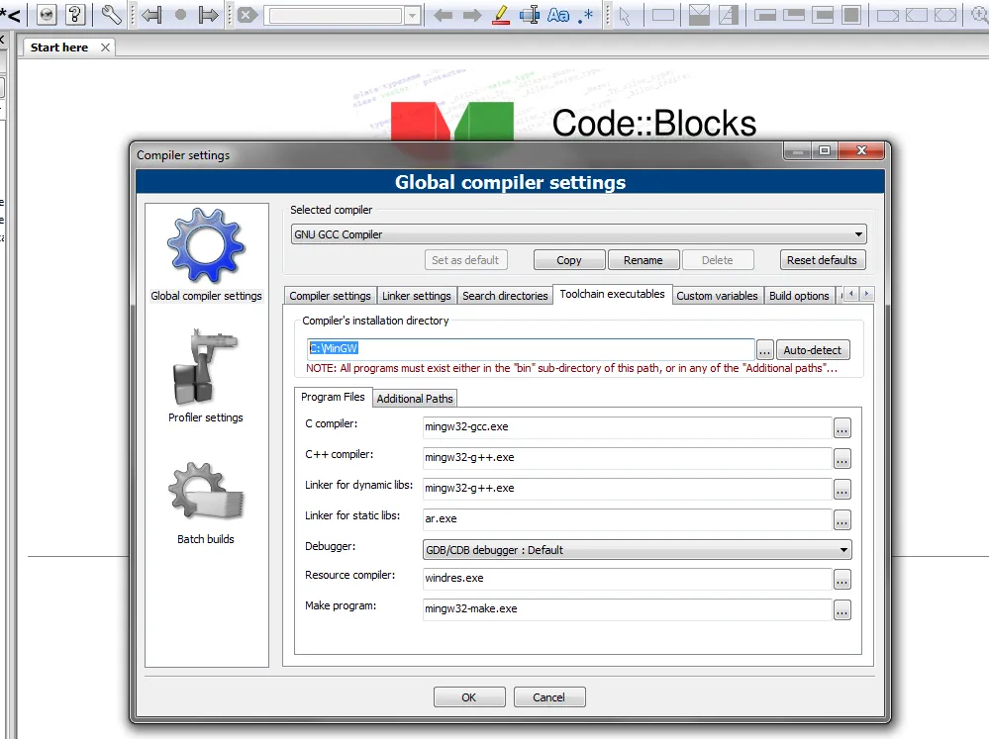Click the grey circle toolbar icon
The height and width of the screenshot is (739, 989).
coord(180,15)
